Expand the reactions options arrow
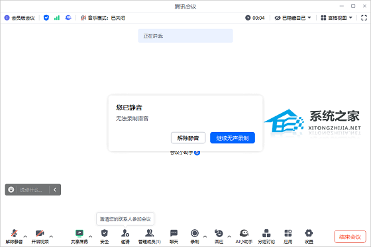This screenshot has height=247, width=371. tap(229, 236)
